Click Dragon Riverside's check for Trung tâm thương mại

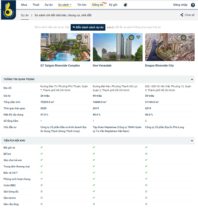tap(146, 166)
